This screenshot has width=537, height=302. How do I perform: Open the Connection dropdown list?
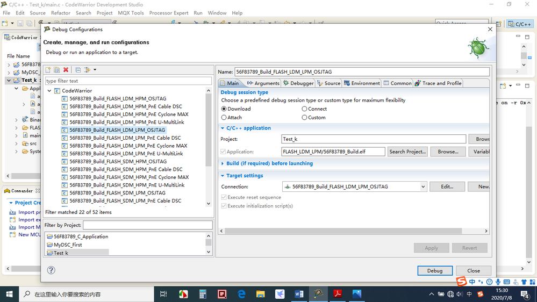[423, 186]
